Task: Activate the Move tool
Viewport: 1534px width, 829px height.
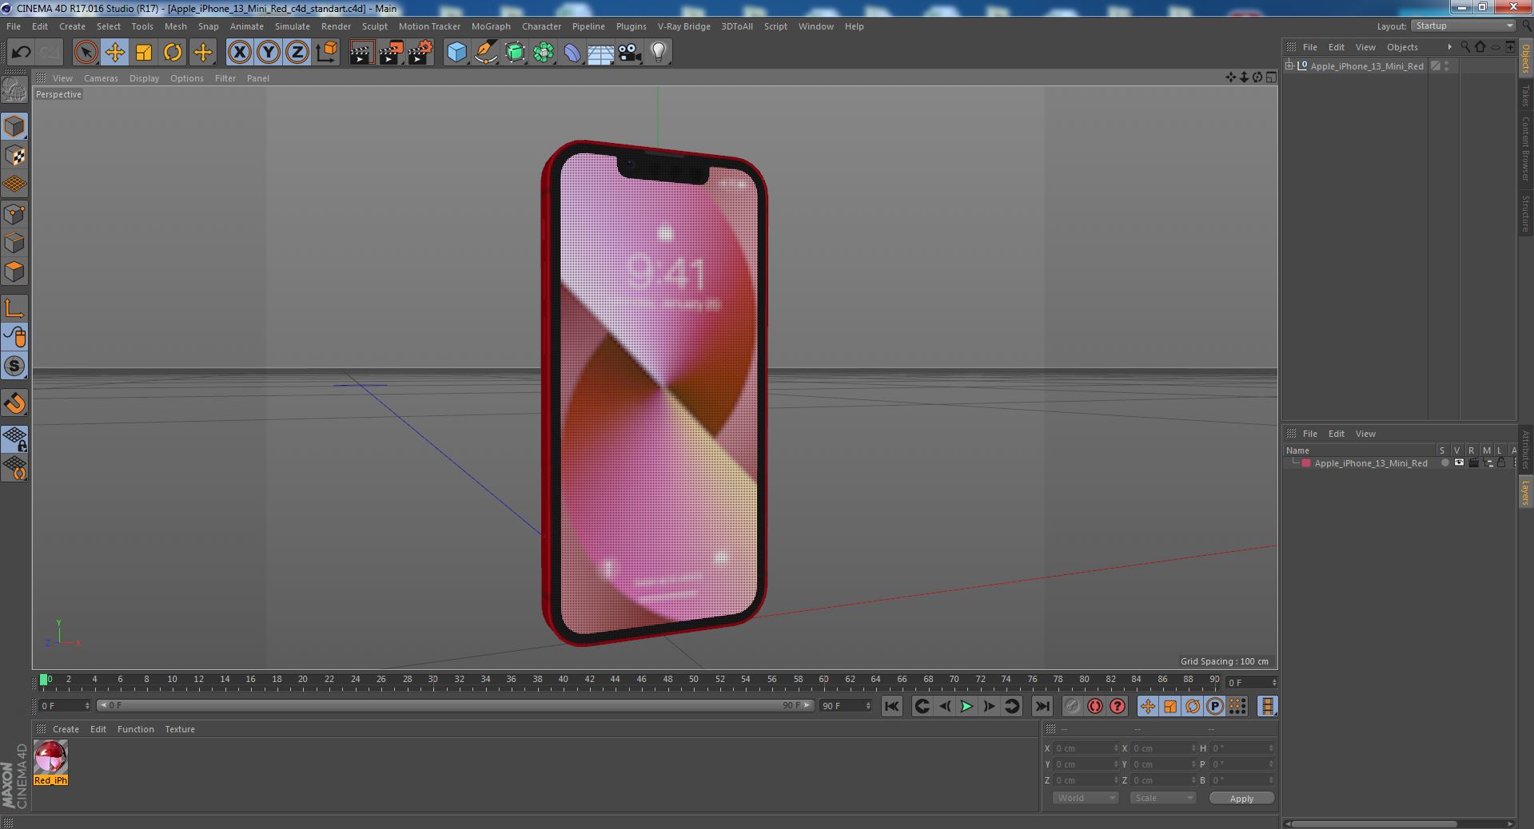Action: [114, 53]
